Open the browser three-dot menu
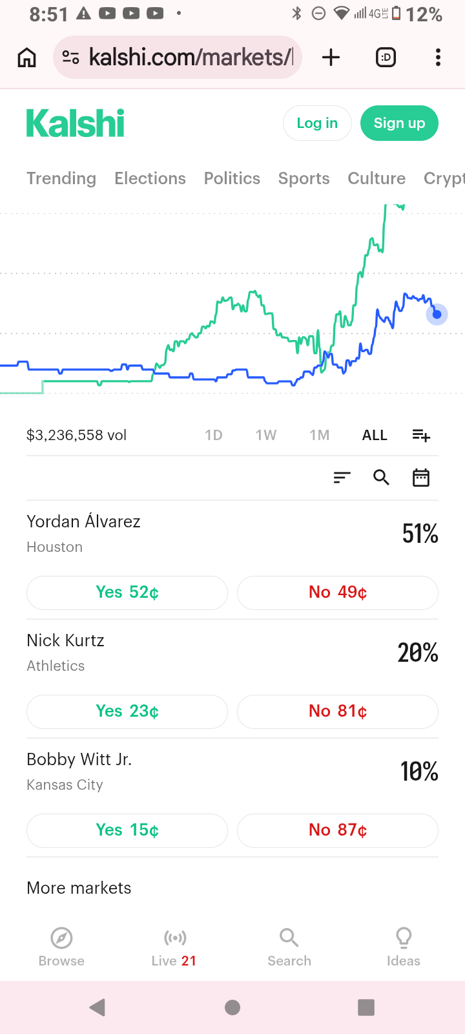465x1034 pixels. coord(438,58)
